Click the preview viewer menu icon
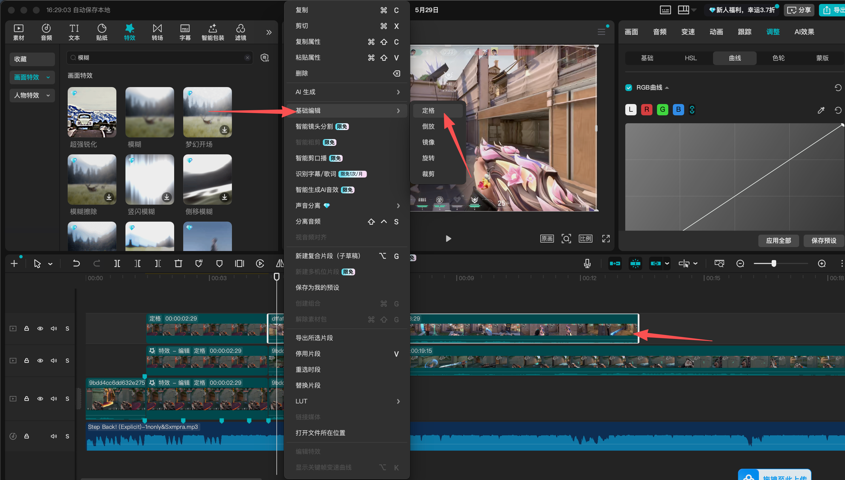The height and width of the screenshot is (480, 845). tap(601, 32)
